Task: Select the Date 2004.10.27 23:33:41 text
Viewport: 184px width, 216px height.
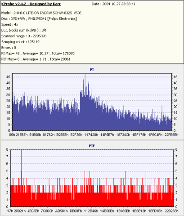Action: tap(113, 4)
